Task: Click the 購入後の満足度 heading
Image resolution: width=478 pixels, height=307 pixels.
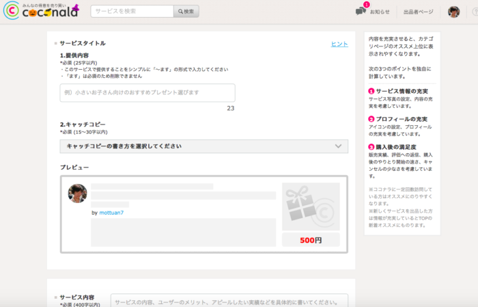Action: [x=395, y=147]
